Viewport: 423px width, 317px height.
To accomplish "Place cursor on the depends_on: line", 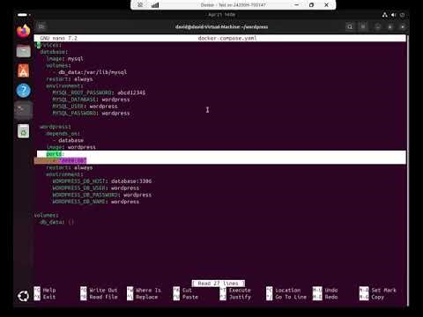I will 63,134.
